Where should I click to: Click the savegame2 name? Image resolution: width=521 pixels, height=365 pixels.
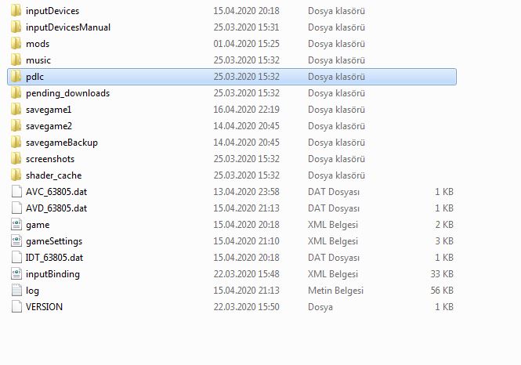49,126
